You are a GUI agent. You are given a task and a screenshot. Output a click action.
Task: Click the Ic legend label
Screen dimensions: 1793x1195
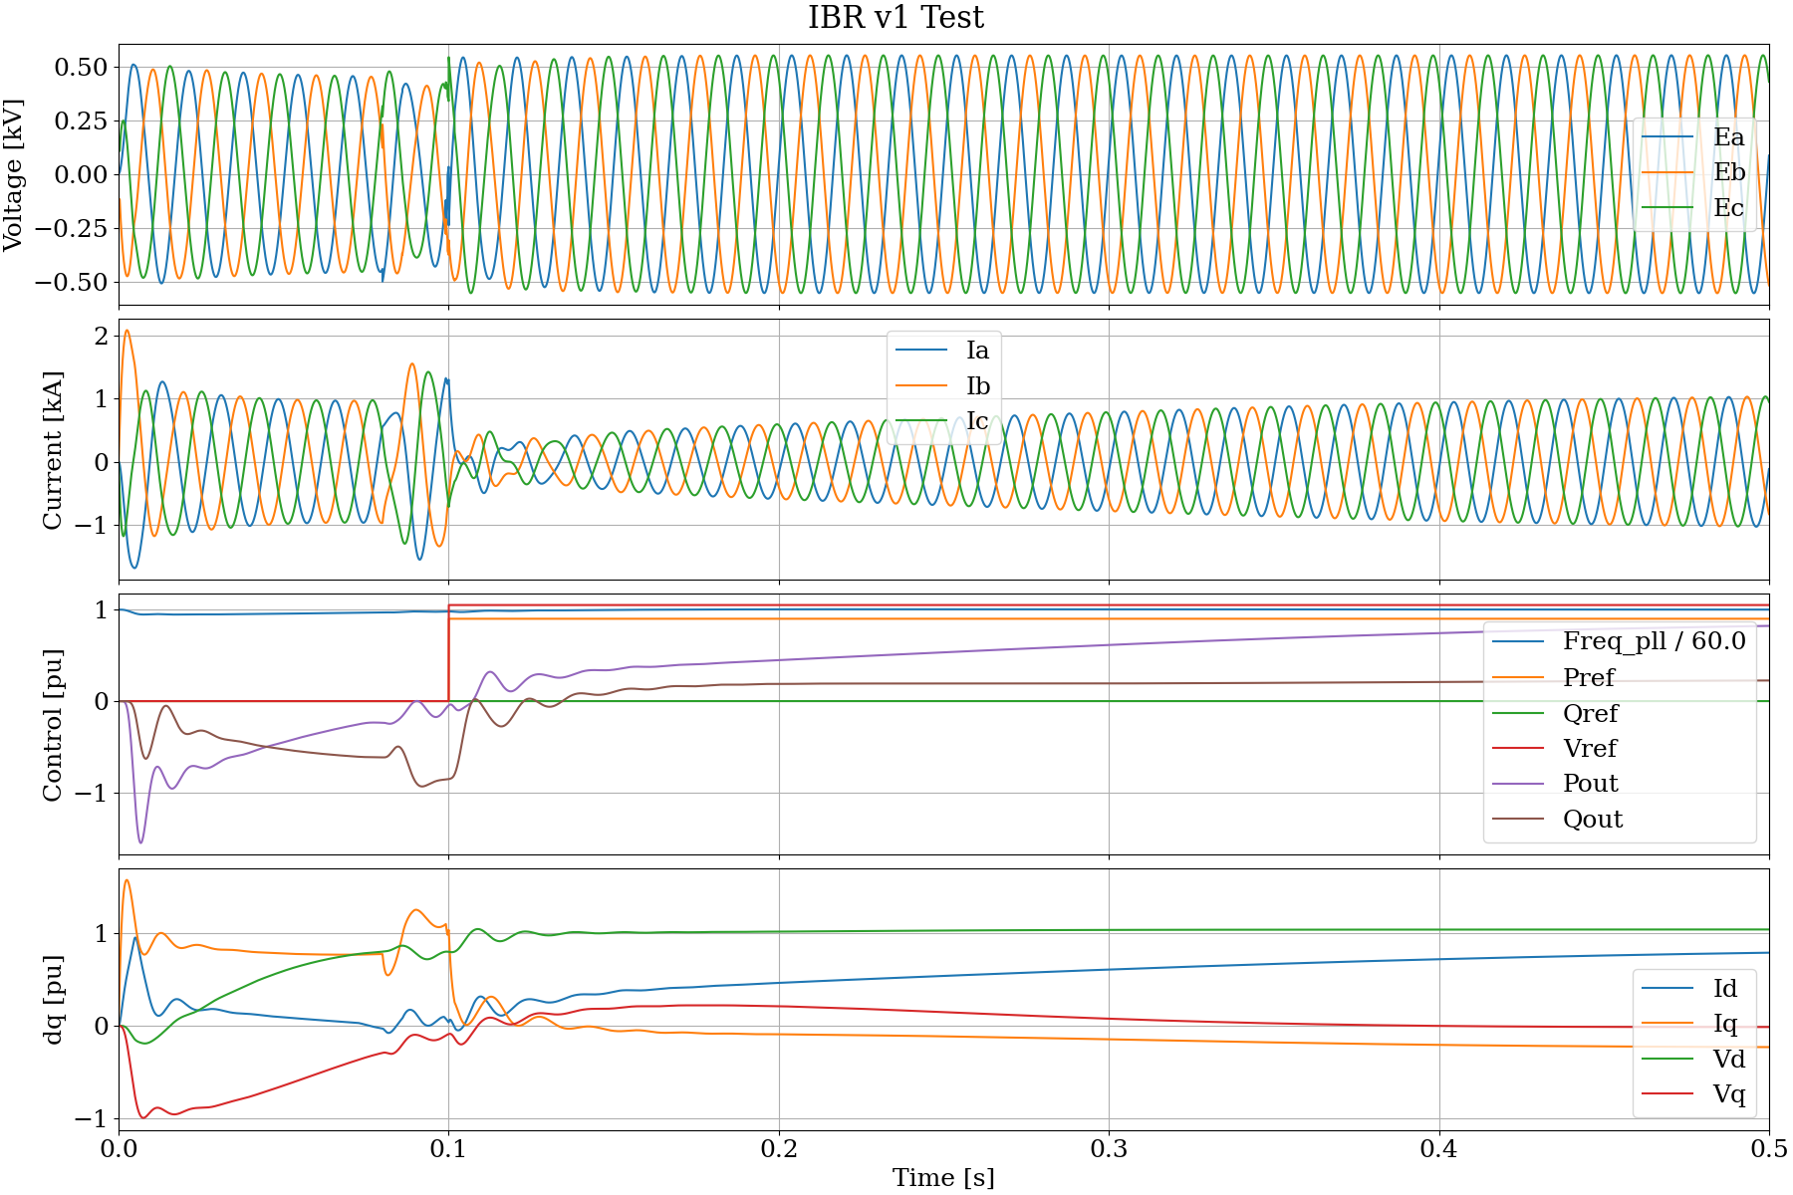977,421
